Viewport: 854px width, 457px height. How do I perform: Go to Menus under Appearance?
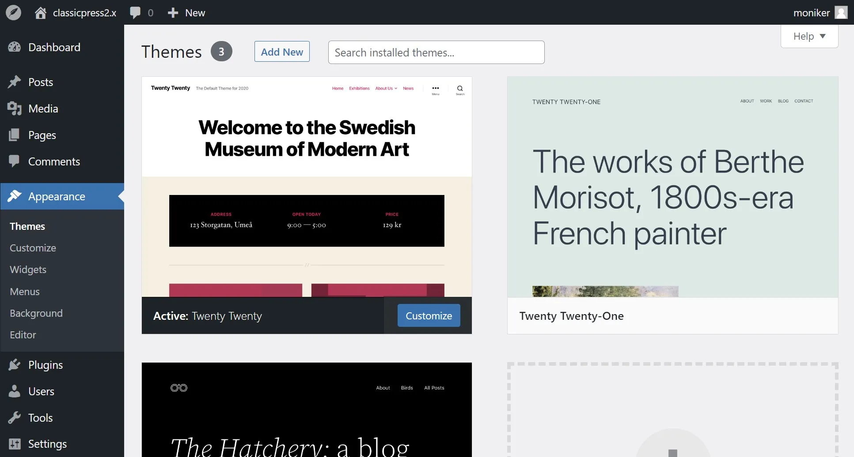[x=25, y=292]
